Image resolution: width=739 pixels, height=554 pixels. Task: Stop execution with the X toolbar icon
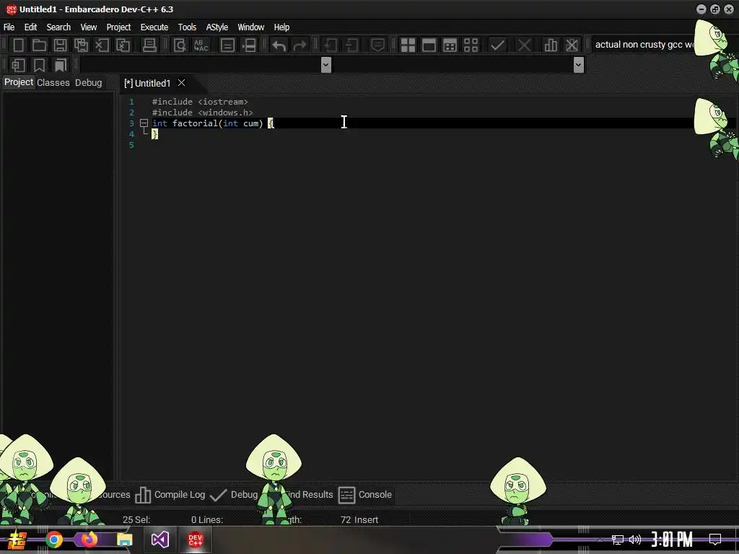click(524, 45)
